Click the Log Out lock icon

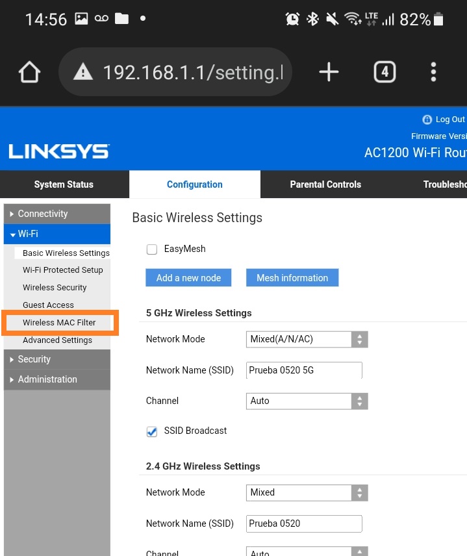(427, 120)
